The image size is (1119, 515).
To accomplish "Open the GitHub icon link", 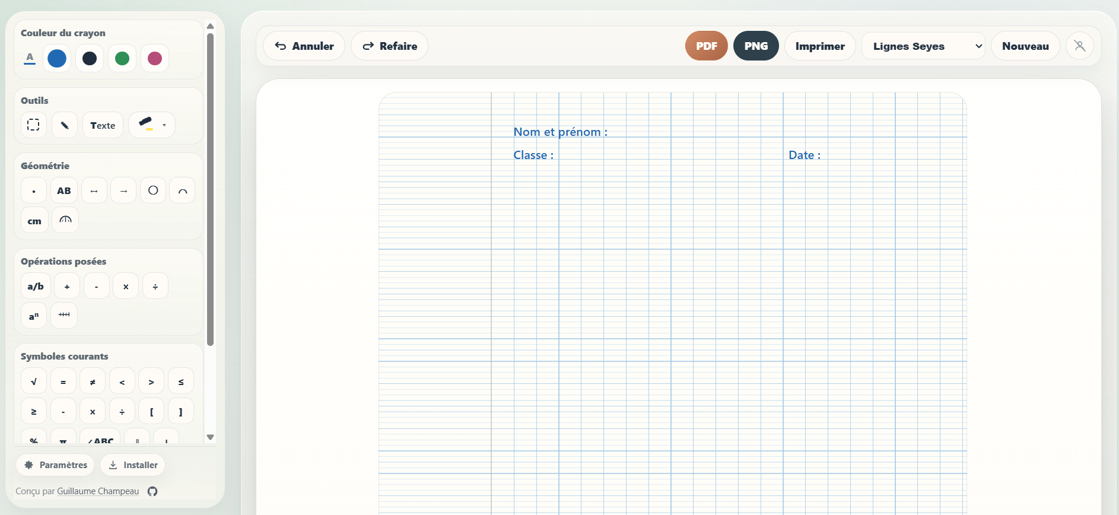I will pyautogui.click(x=152, y=491).
